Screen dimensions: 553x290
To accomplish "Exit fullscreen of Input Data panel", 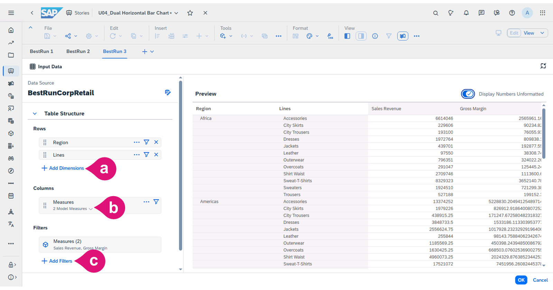I will click(x=543, y=66).
